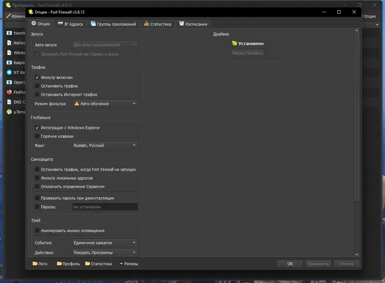Image resolution: width=385 pixels, height=283 pixels.
Task: Click the Статистика tab chart icon
Action: click(x=146, y=24)
